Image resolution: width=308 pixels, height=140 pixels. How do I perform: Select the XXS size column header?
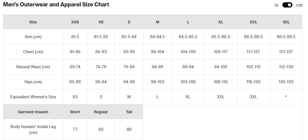(x=75, y=22)
